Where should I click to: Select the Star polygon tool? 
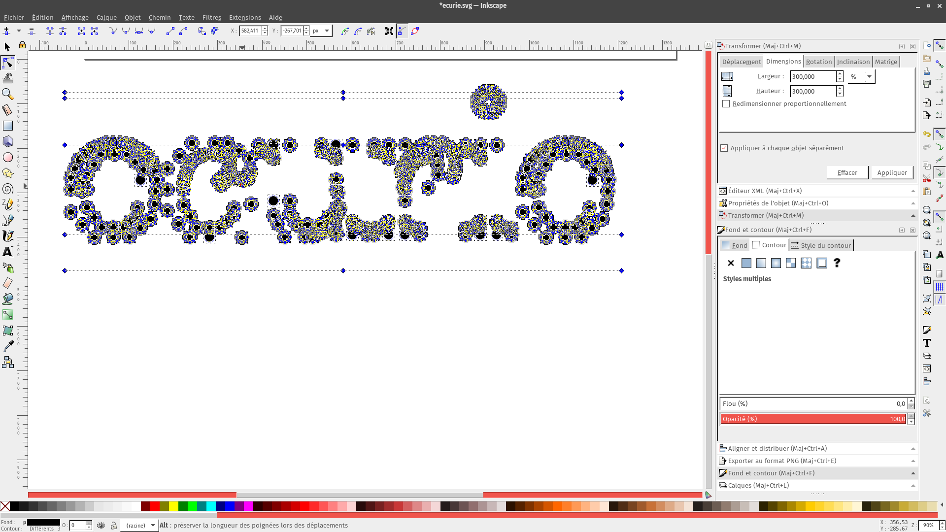click(7, 173)
